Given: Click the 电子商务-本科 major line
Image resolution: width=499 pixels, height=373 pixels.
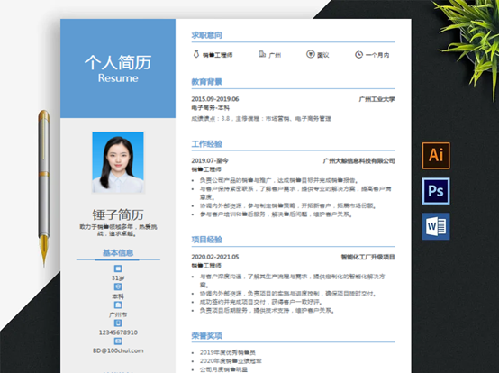Looking at the screenshot, I should point(211,108).
